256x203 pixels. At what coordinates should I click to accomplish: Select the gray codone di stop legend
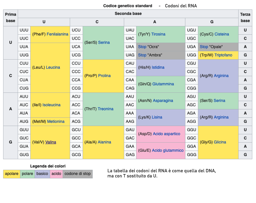point(78,174)
